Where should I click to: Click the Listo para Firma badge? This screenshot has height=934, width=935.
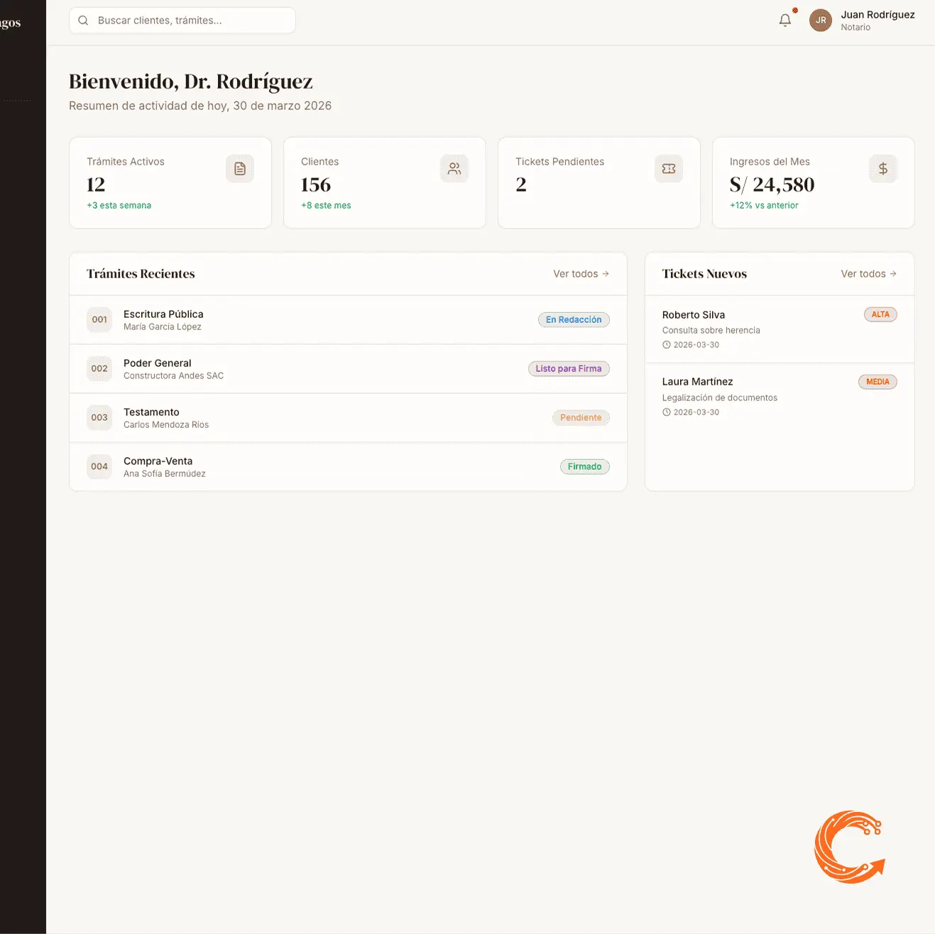pyautogui.click(x=569, y=368)
